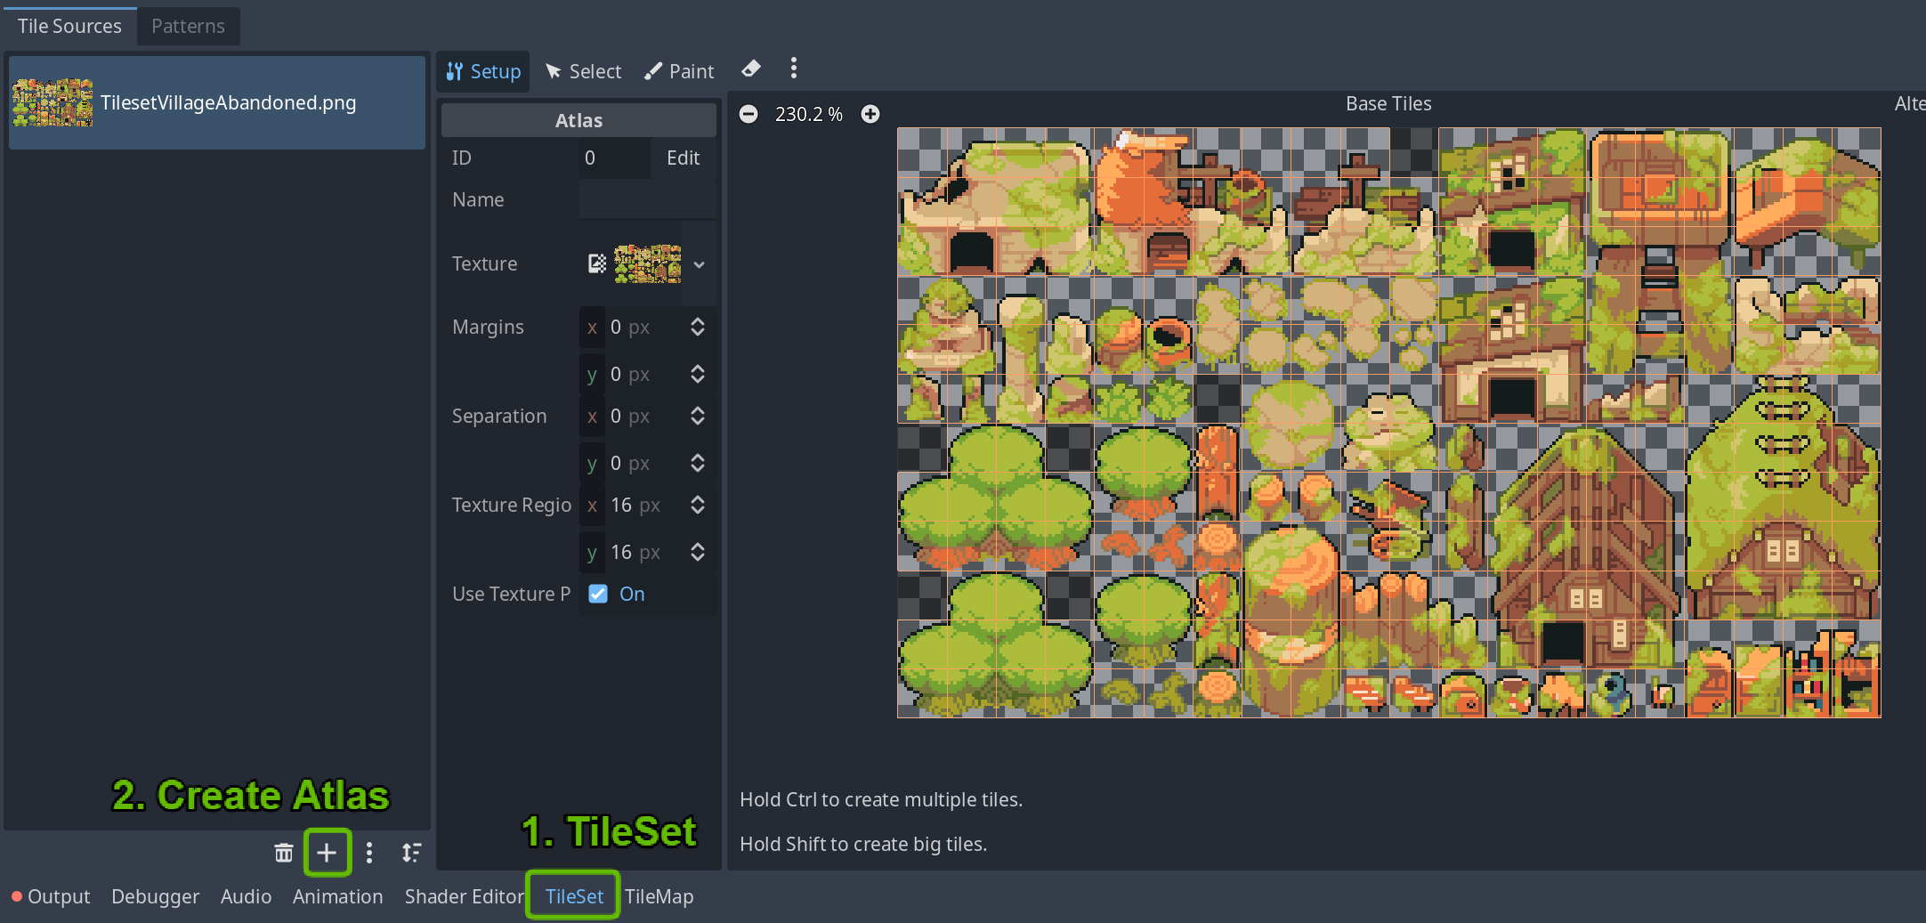
Task: Delete the selected tile source
Action: [283, 853]
